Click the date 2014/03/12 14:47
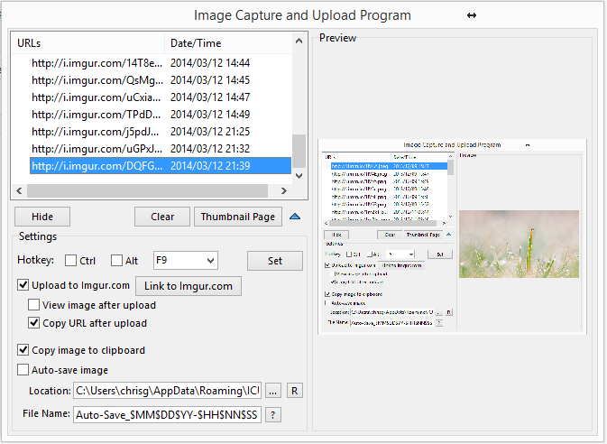 coord(210,97)
